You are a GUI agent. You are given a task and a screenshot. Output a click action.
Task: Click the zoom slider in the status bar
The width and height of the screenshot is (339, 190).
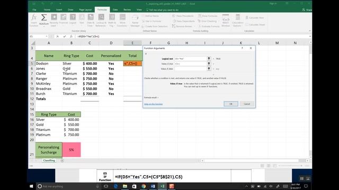point(290,166)
